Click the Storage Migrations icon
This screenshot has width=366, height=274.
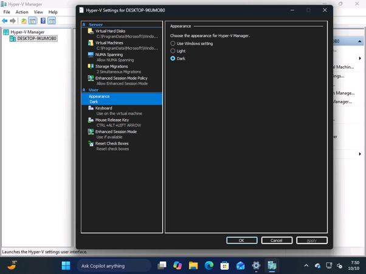point(91,66)
